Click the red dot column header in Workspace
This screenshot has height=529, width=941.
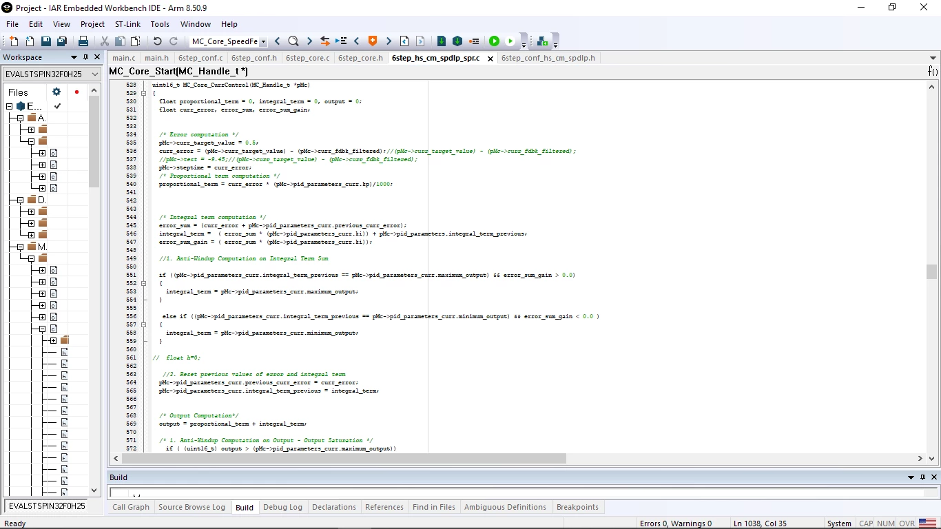tap(76, 92)
